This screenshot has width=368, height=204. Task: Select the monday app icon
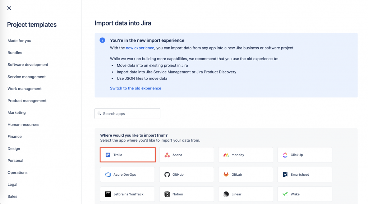click(x=226, y=155)
